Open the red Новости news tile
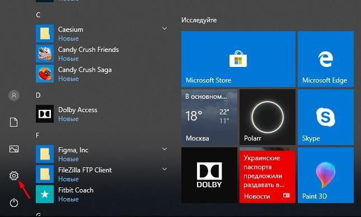Viewport: 361px width, 217px height. (268, 175)
